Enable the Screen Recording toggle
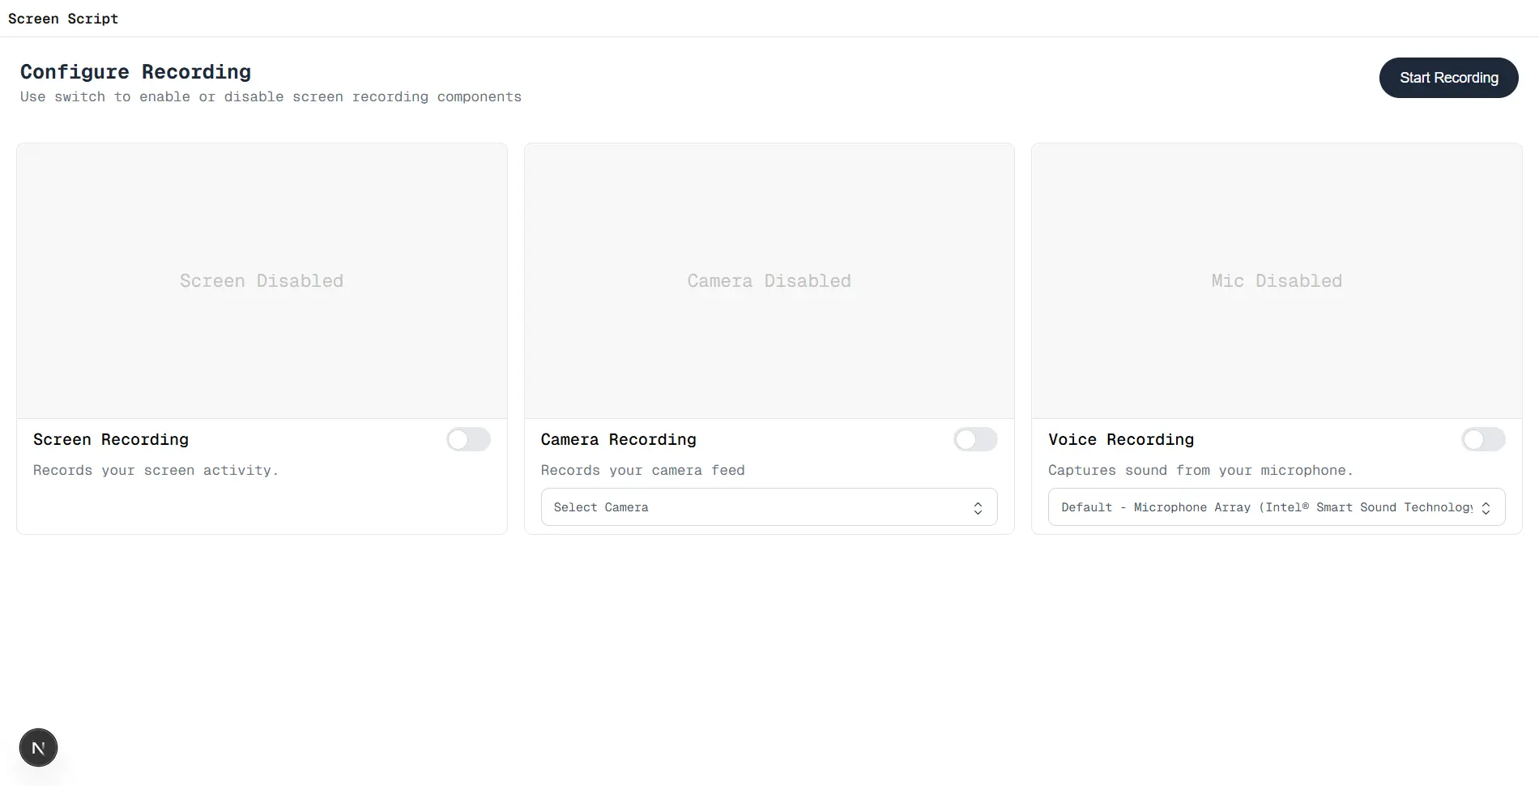This screenshot has width=1539, height=786. (468, 439)
